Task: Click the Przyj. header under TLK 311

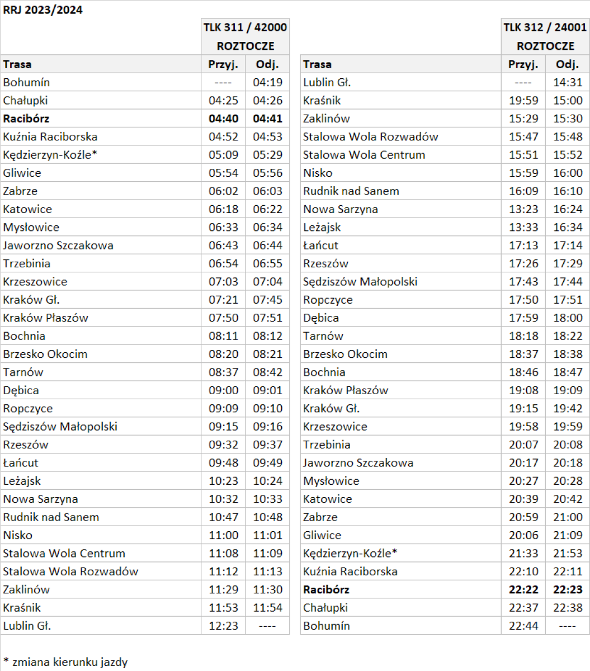Action: click(x=223, y=64)
